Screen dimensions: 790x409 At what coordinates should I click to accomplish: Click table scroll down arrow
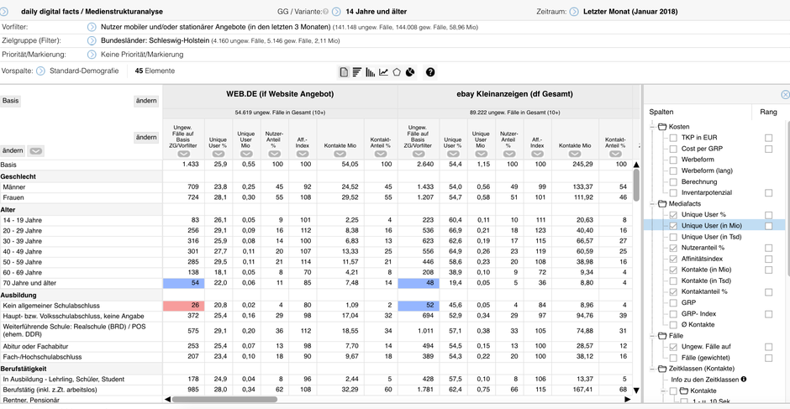pos(636,390)
